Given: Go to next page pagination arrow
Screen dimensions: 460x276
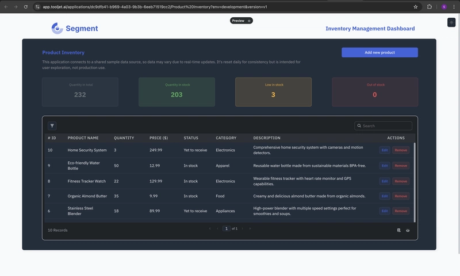Looking at the screenshot, I should point(242,228).
